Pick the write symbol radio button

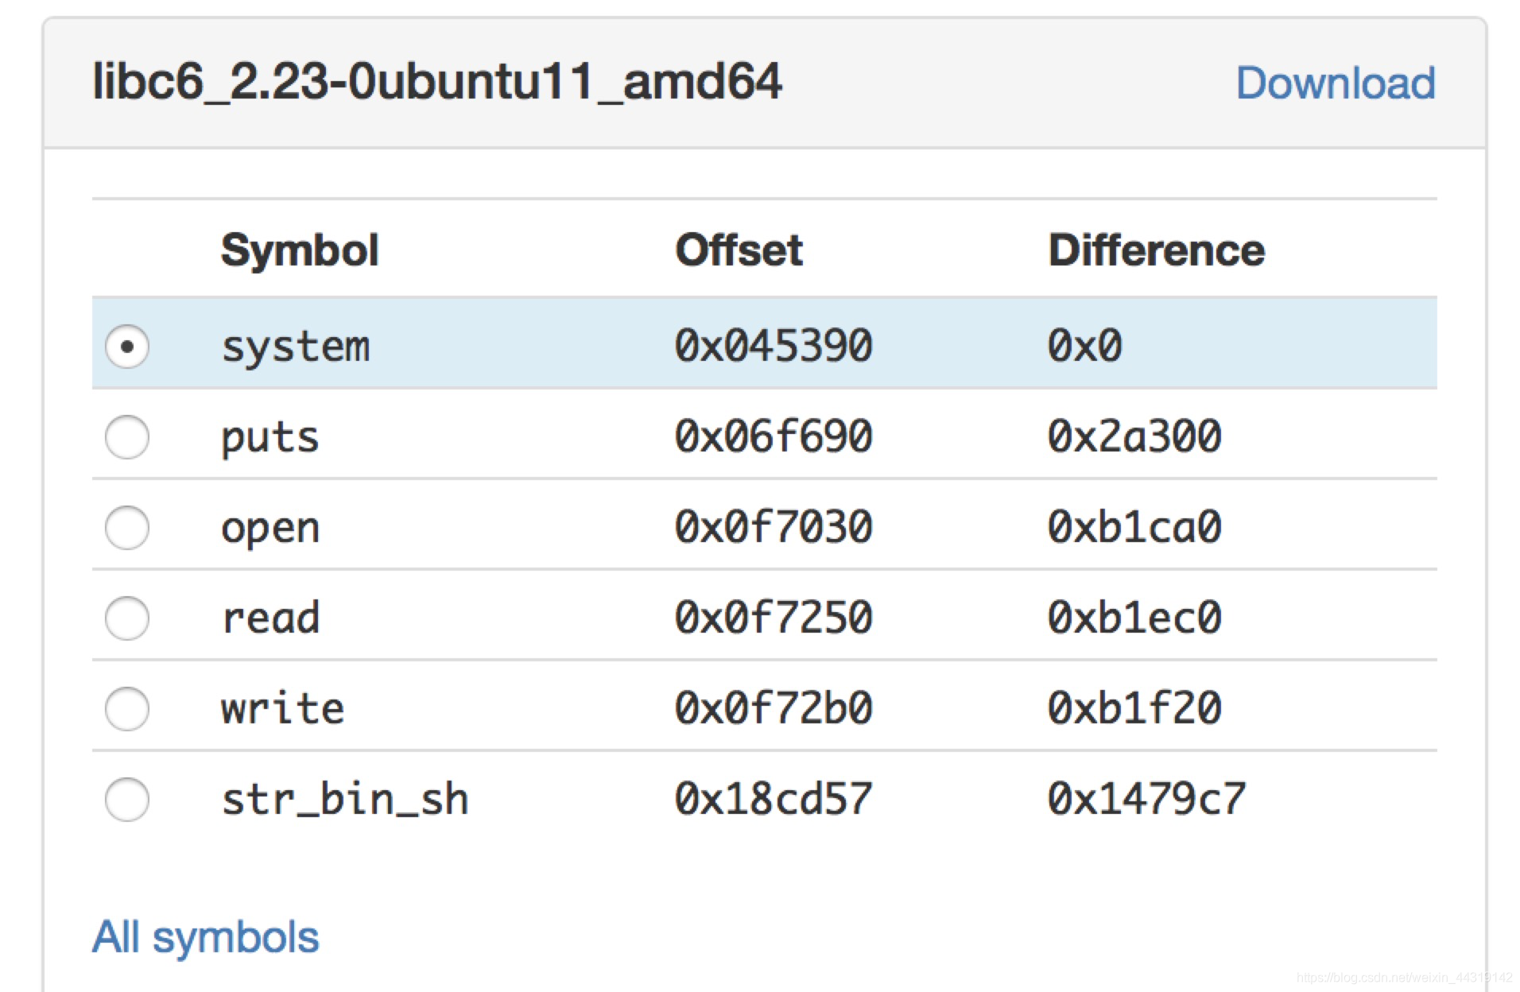127,709
